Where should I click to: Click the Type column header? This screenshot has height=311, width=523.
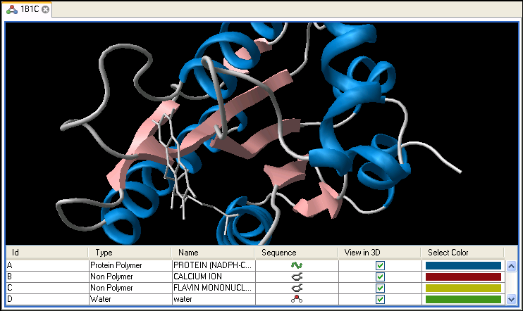point(130,253)
